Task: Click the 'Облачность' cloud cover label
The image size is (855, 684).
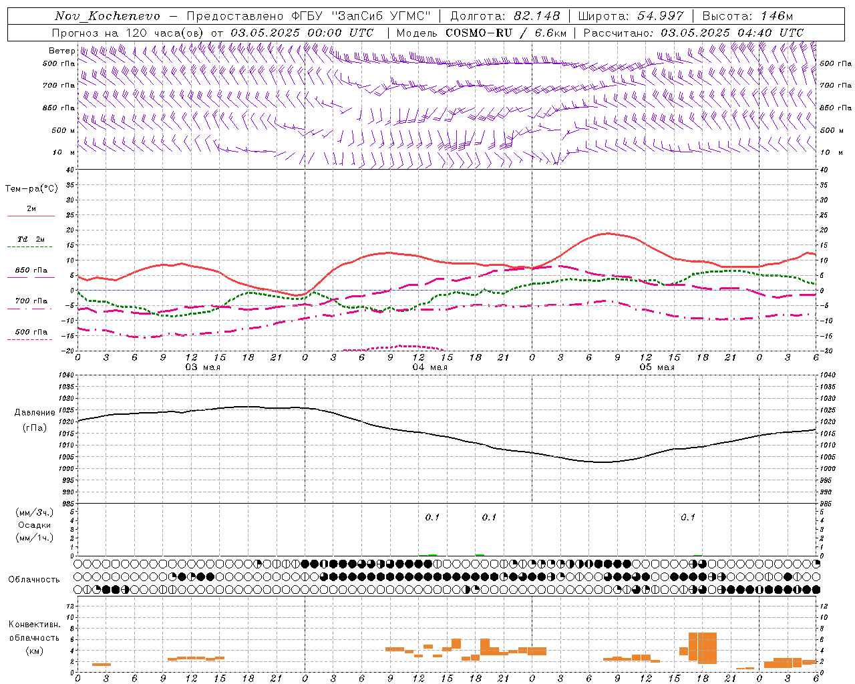Action: [34, 580]
